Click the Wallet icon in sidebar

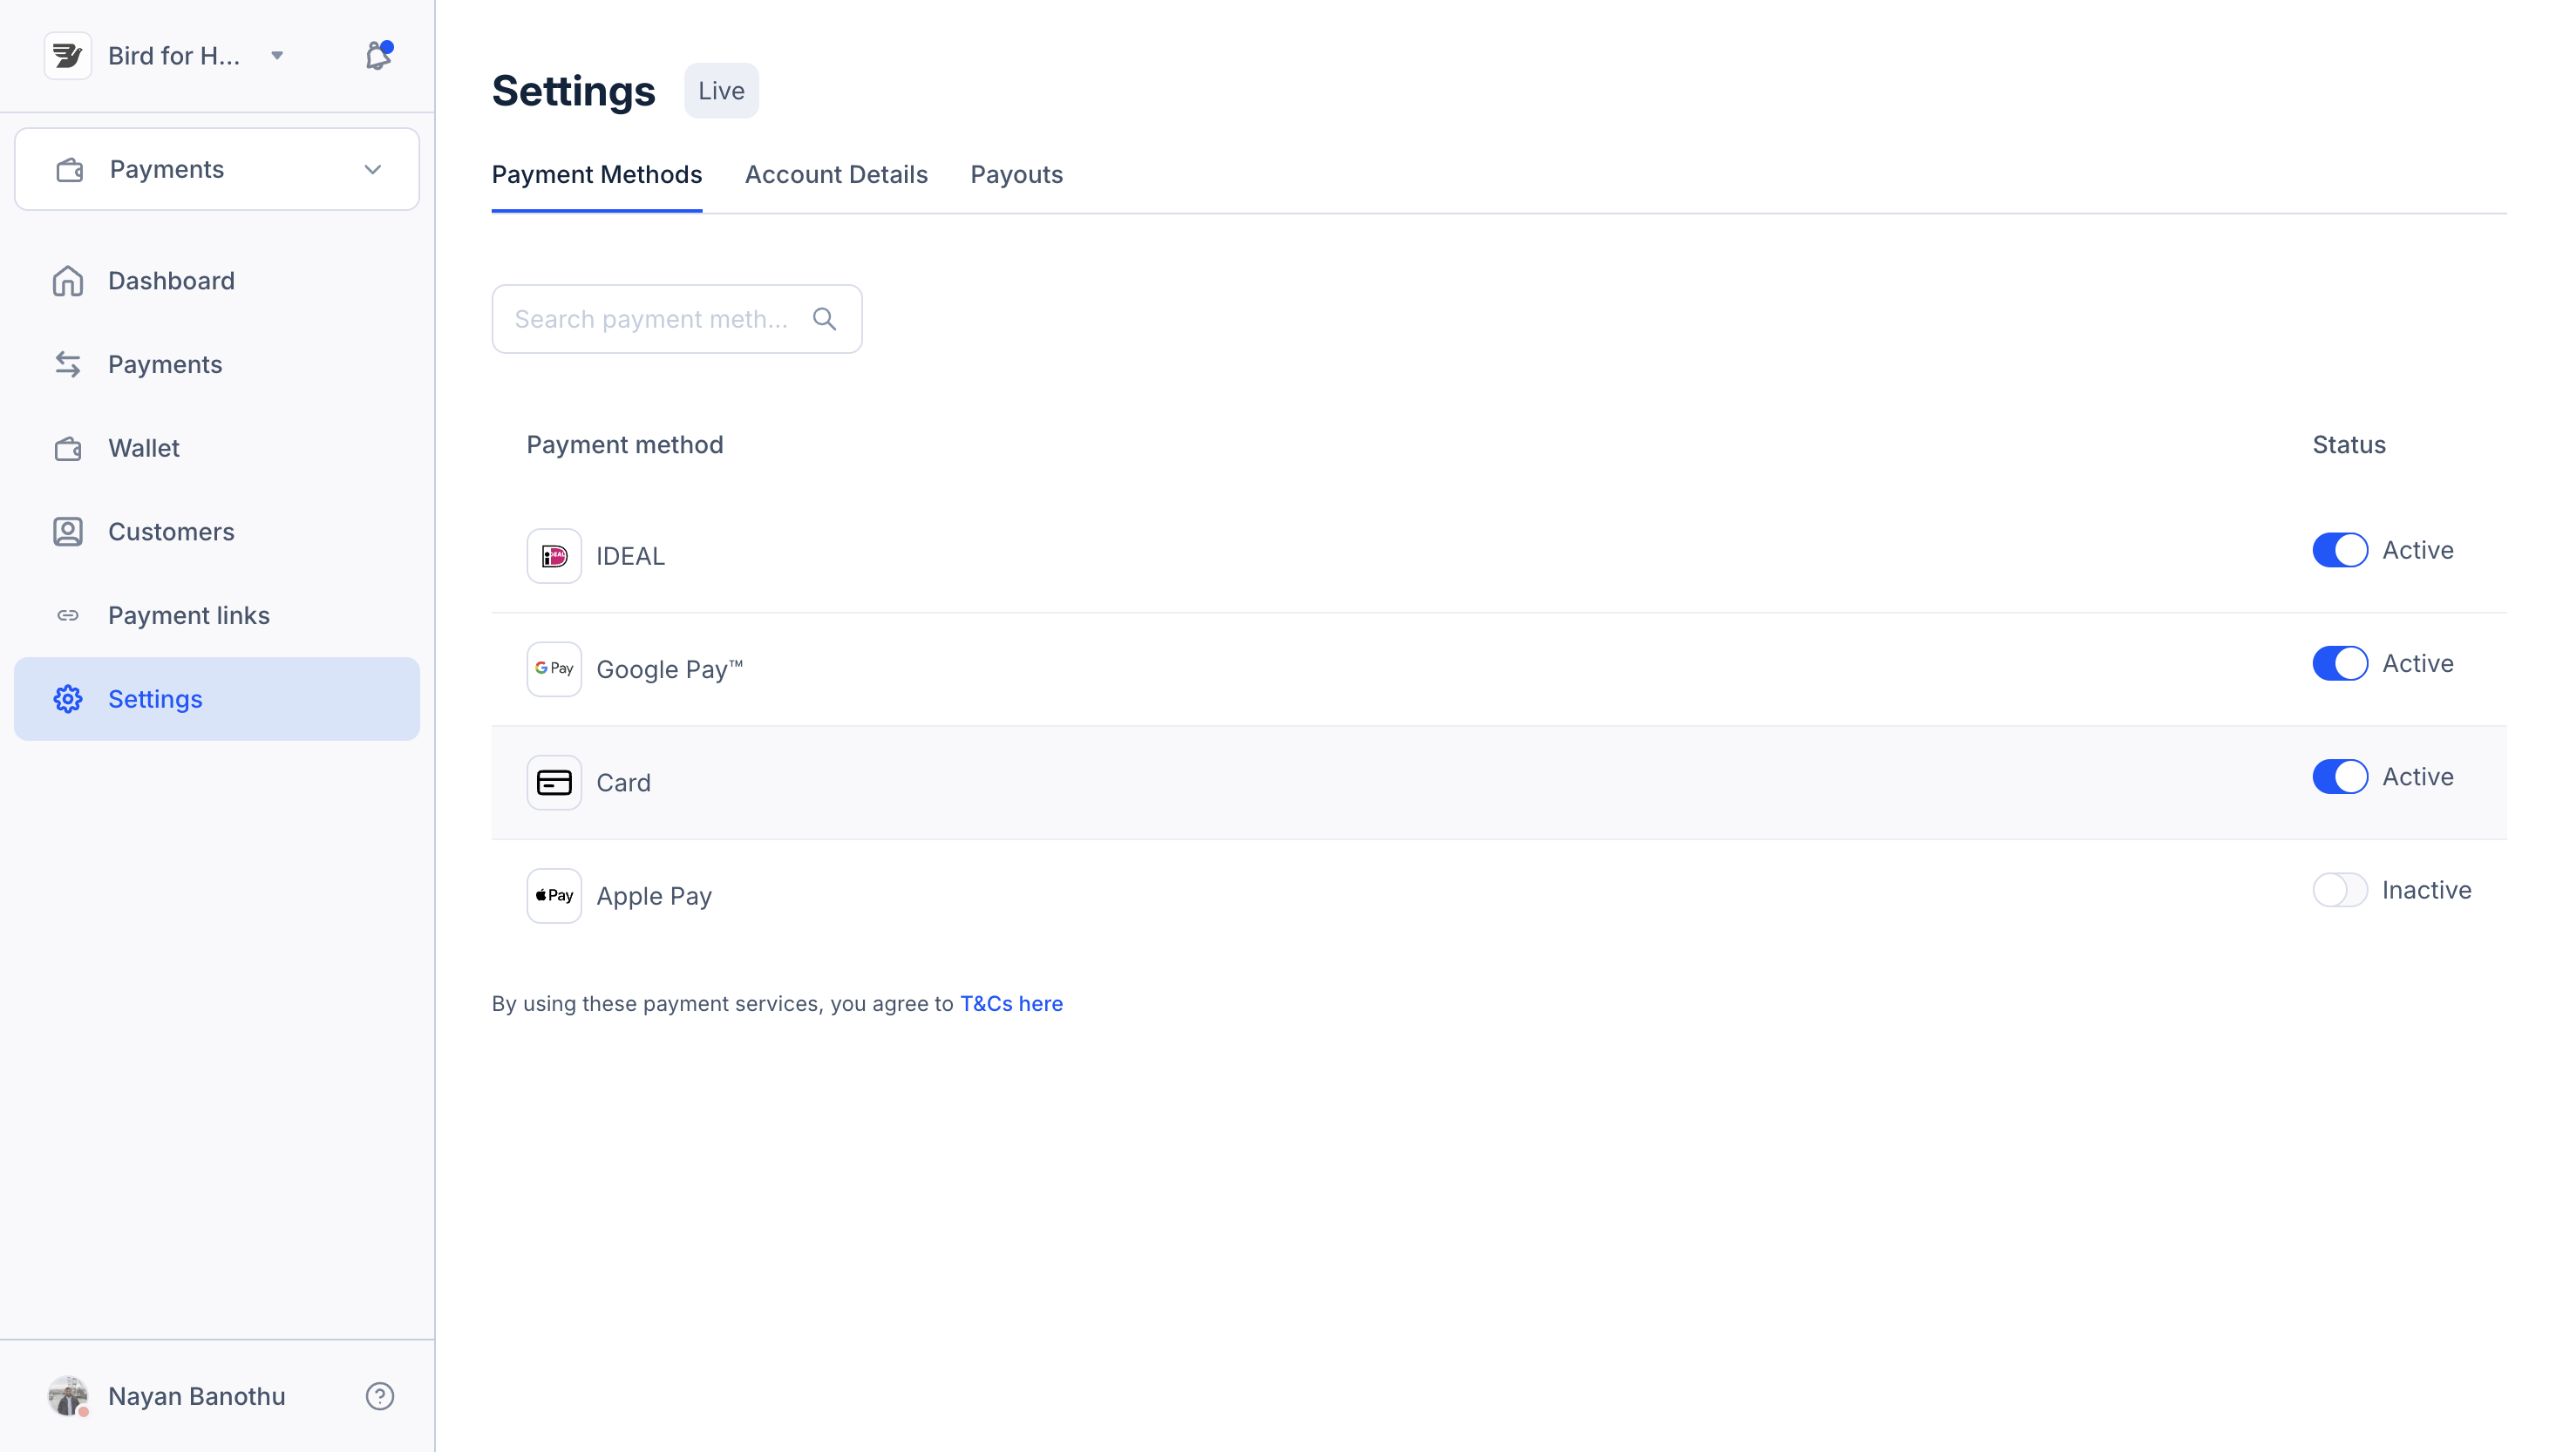pos(68,449)
